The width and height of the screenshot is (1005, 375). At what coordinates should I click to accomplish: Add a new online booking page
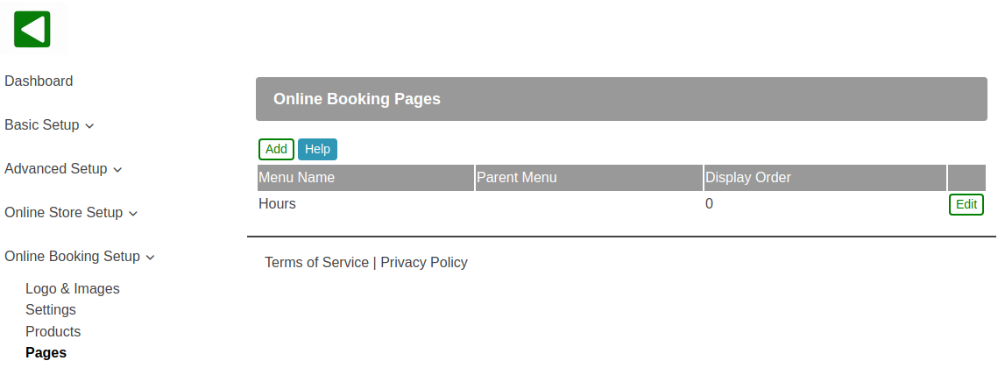click(x=276, y=149)
